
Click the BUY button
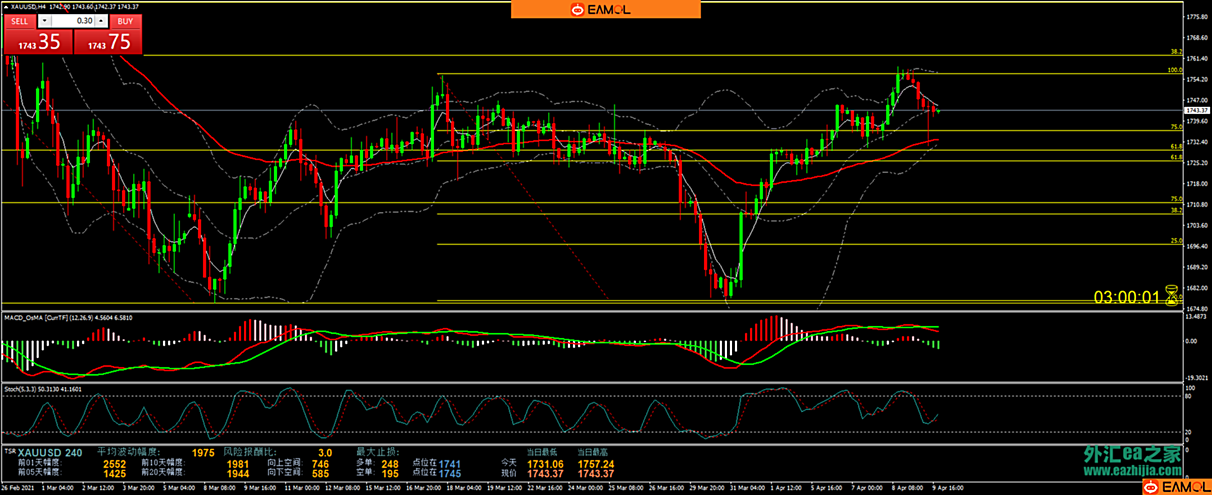click(x=125, y=21)
